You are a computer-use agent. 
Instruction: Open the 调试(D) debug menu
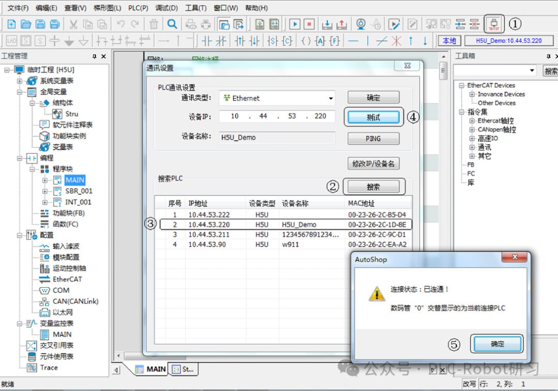pyautogui.click(x=166, y=8)
